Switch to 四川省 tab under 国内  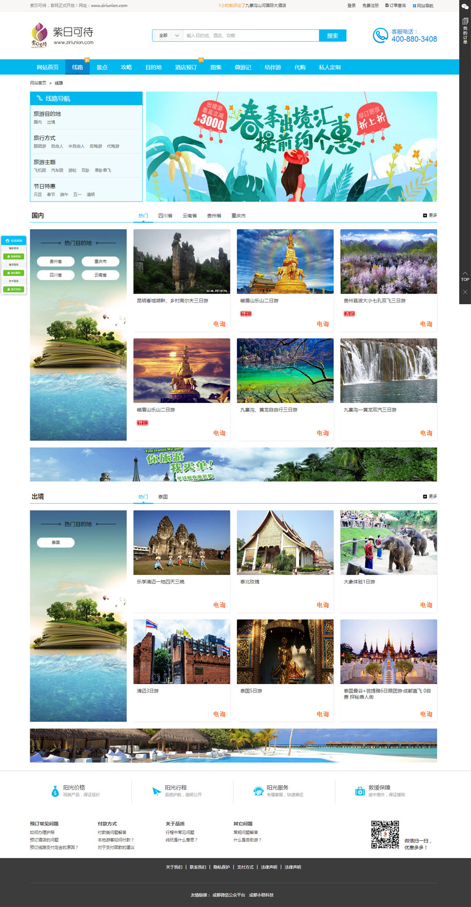click(x=165, y=216)
